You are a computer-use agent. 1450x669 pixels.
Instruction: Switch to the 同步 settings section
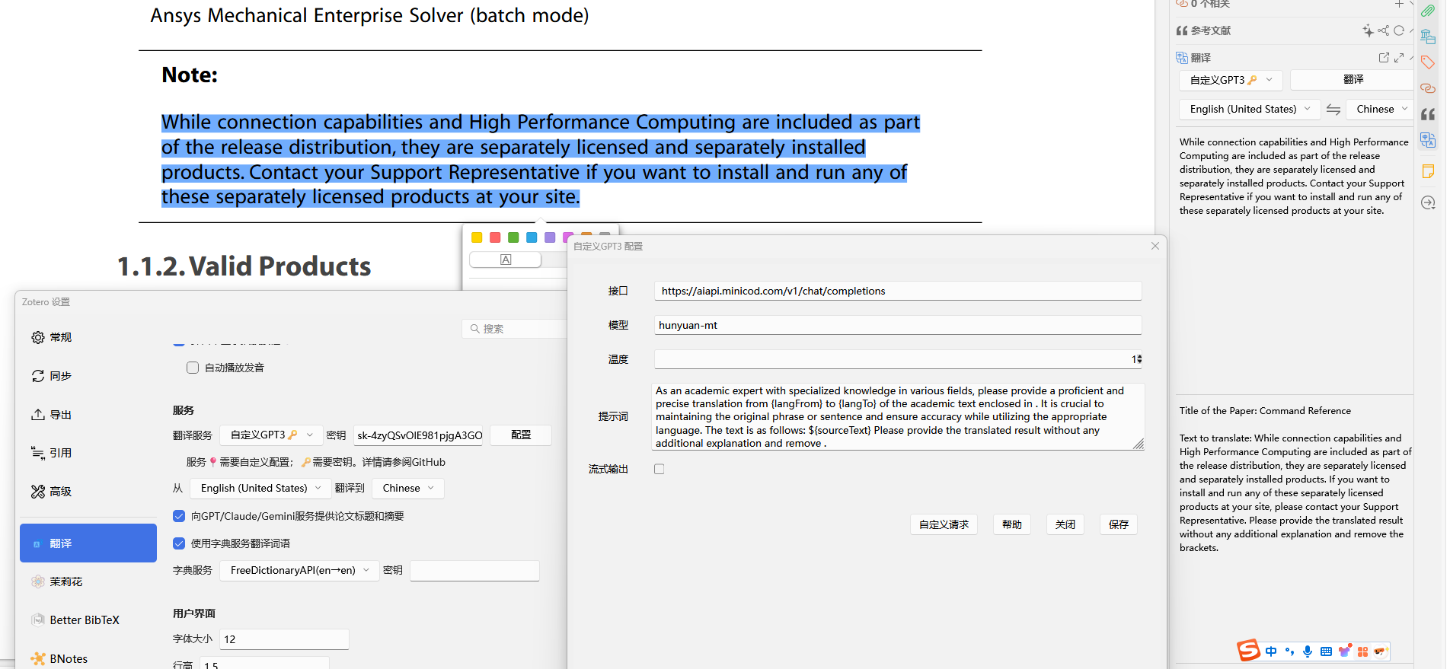tap(61, 376)
